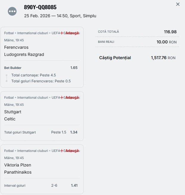Open the Ludogorets Razgrad team name
The width and height of the screenshot is (185, 195).
pyautogui.click(x=24, y=54)
